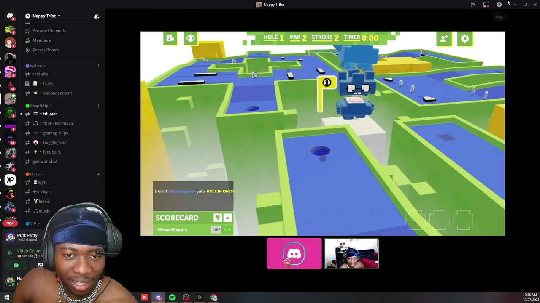Click the share screen arrow button
540x303 pixels.
(x=40, y=265)
